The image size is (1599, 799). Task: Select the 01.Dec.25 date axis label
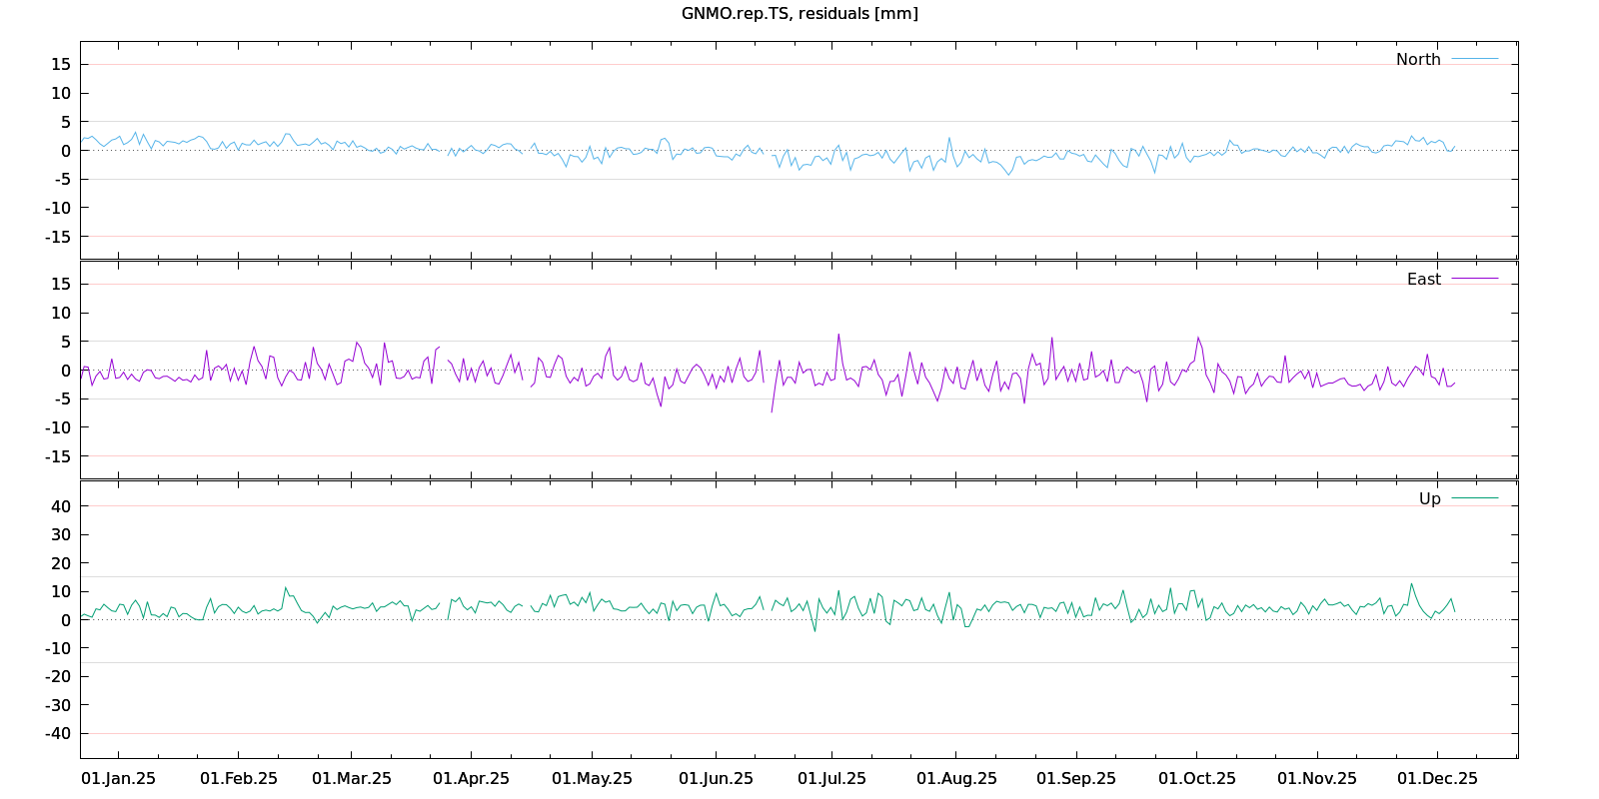(1437, 779)
